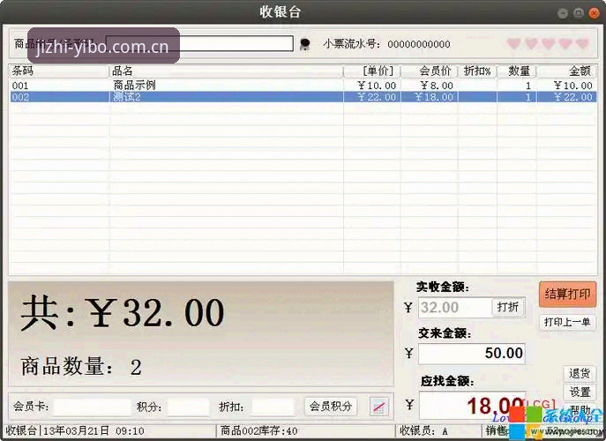
Task: Focus the product barcode entry field
Action: point(199,43)
